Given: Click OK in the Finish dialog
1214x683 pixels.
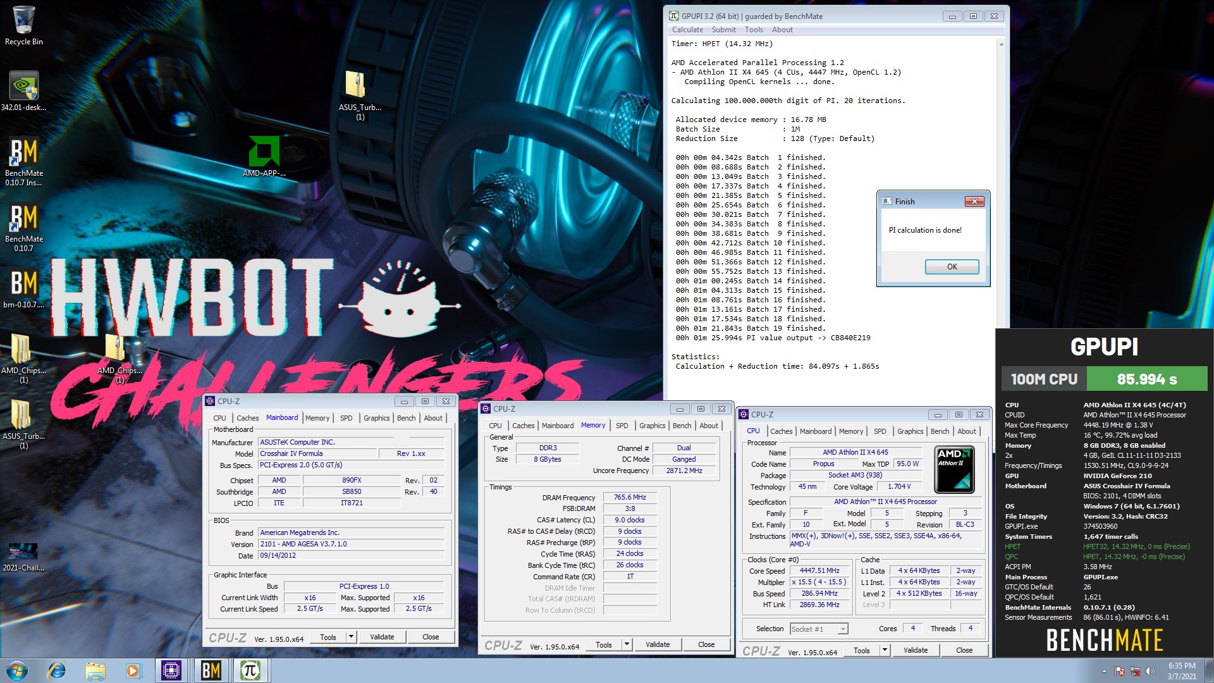Looking at the screenshot, I should [x=952, y=267].
